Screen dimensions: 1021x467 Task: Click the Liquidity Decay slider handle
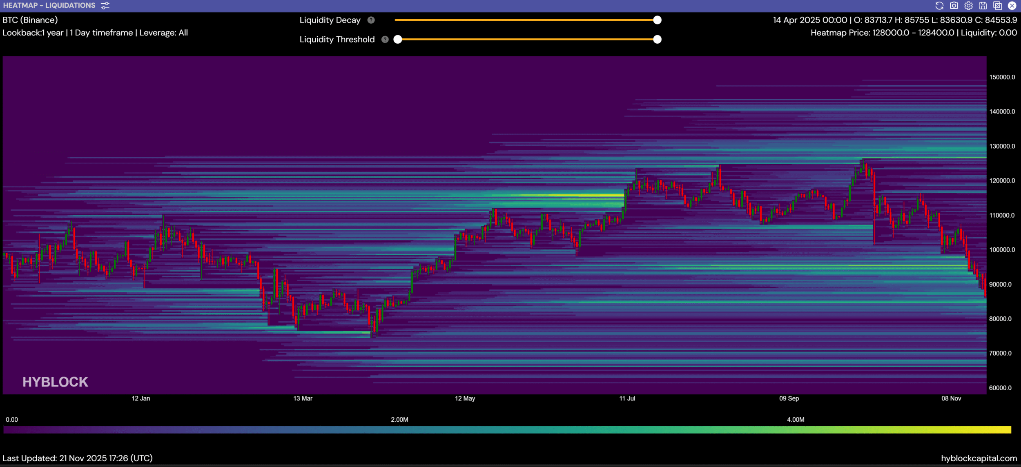[x=657, y=20]
